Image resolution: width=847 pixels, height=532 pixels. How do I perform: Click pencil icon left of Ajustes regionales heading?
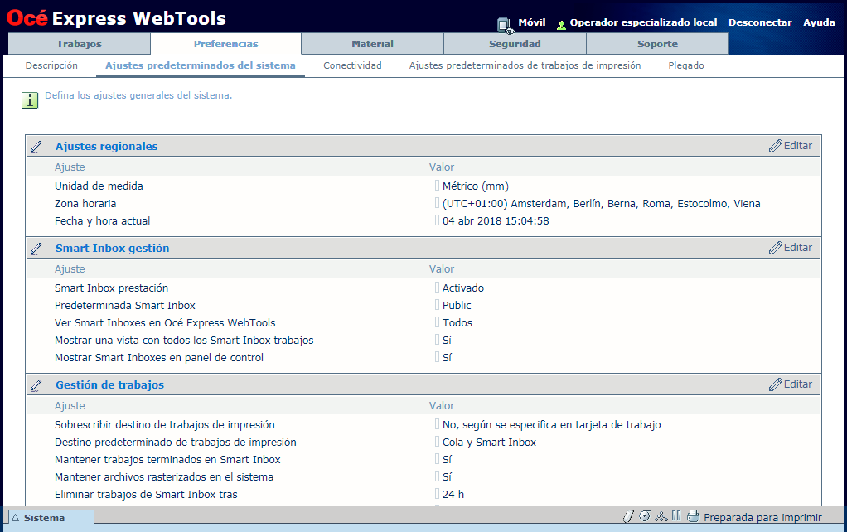(36, 147)
